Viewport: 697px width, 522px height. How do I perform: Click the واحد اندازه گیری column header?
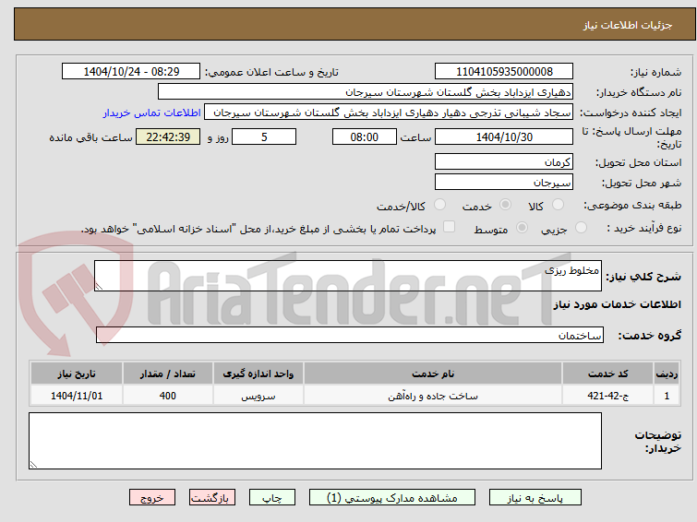[258, 374]
